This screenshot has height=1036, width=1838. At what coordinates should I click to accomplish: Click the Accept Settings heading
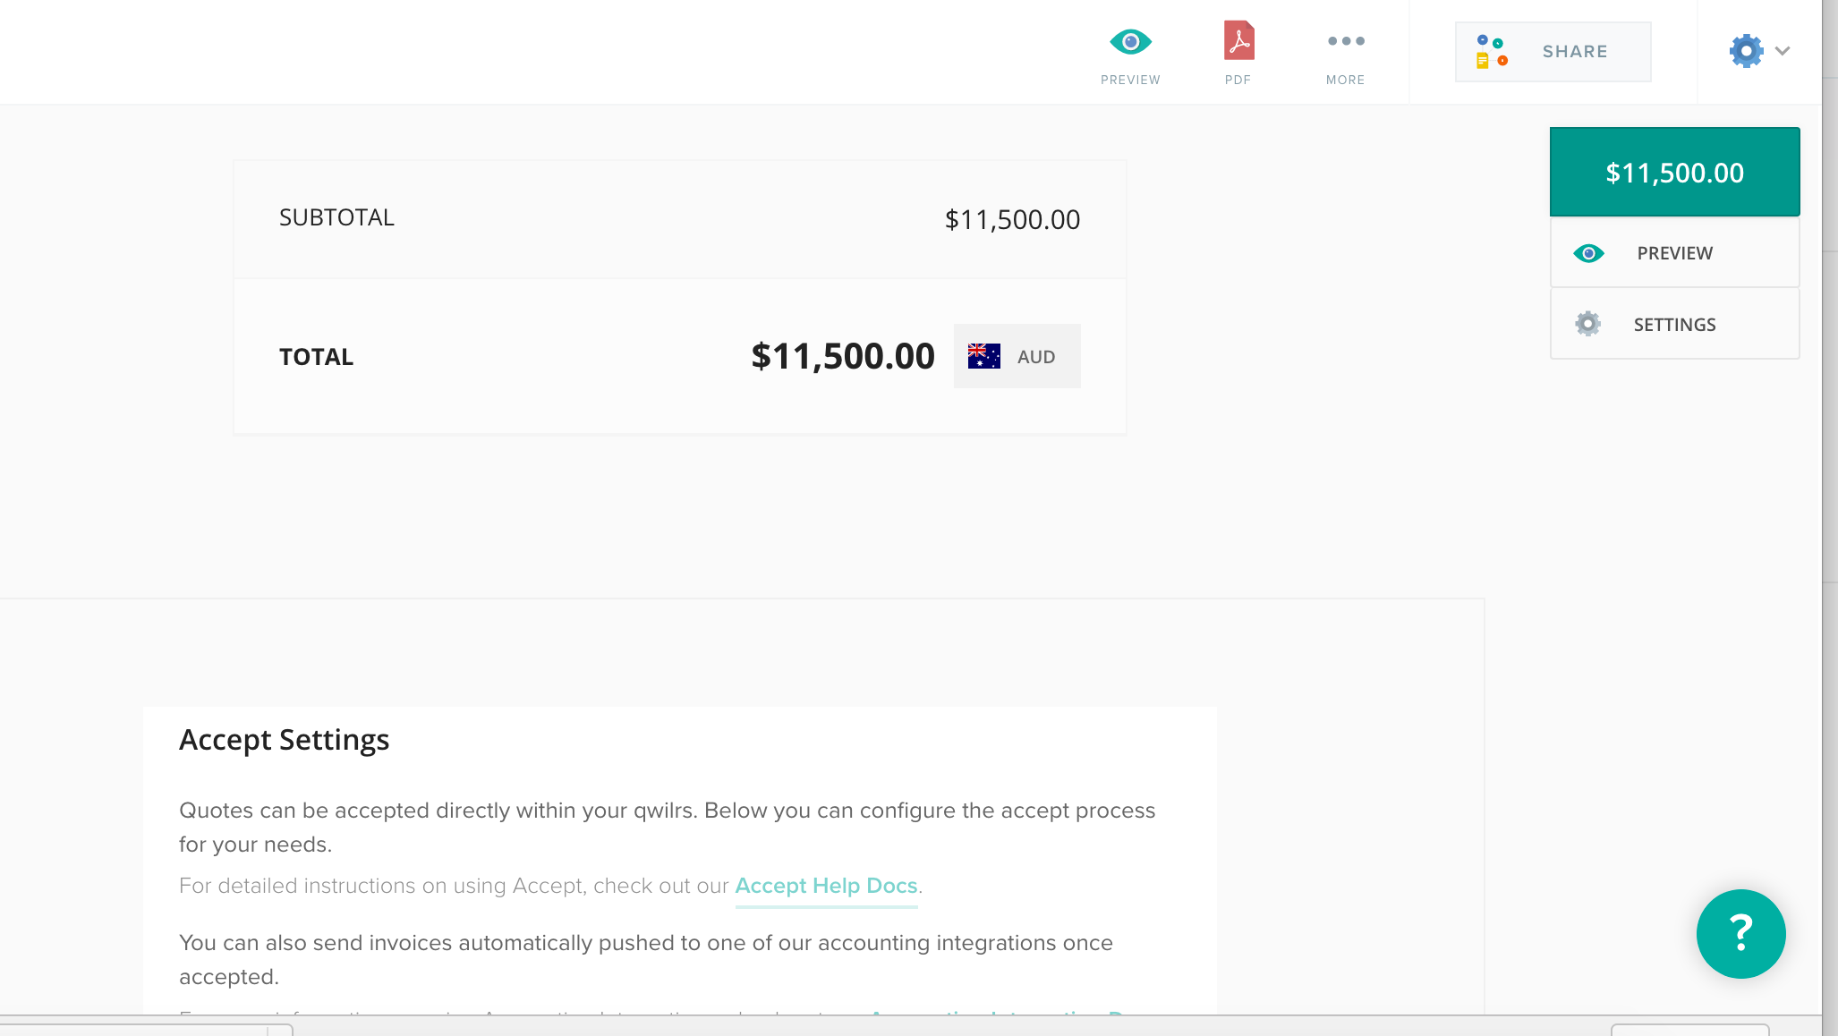tap(284, 740)
